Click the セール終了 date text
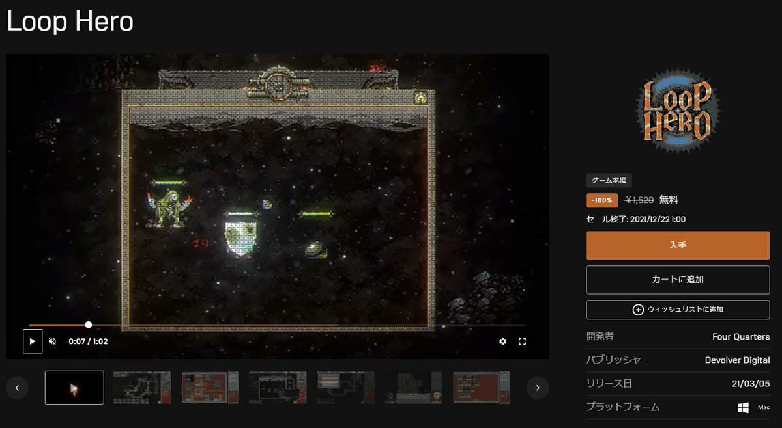The height and width of the screenshot is (428, 782). pos(636,219)
